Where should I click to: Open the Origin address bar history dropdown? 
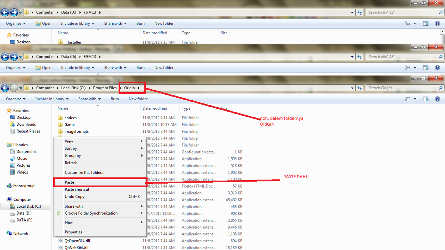353,88
